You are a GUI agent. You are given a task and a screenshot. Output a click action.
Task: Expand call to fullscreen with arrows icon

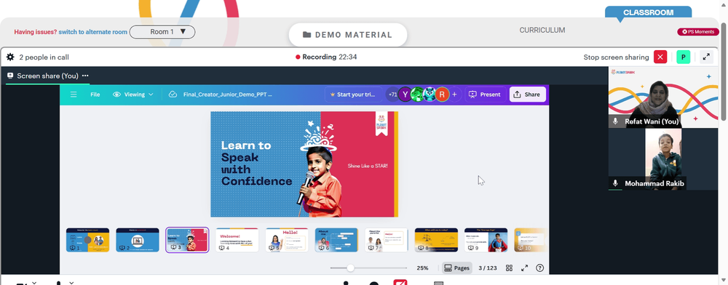tap(706, 57)
